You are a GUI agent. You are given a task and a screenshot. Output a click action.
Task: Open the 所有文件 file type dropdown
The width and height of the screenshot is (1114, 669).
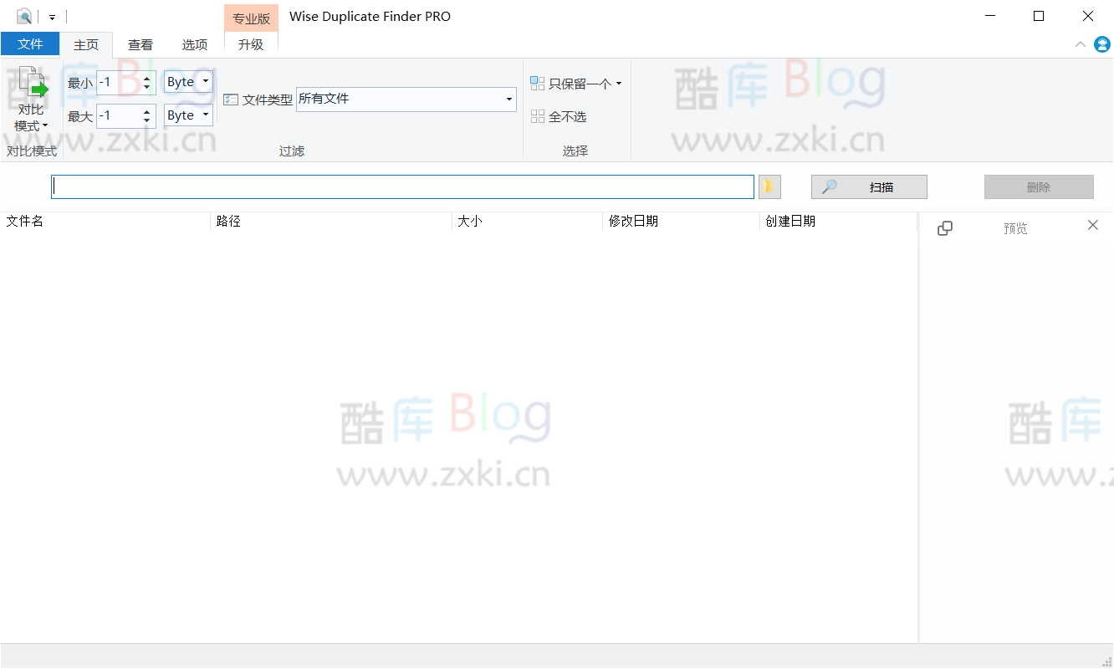[508, 99]
